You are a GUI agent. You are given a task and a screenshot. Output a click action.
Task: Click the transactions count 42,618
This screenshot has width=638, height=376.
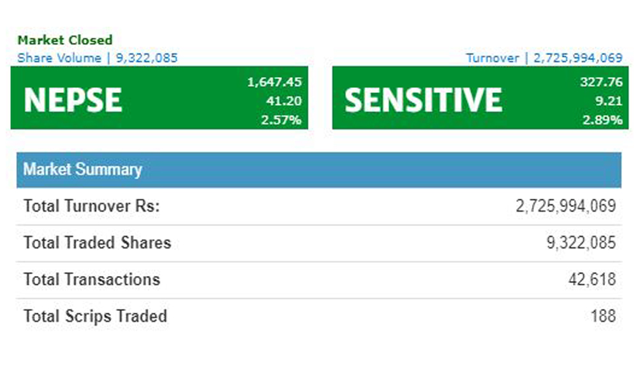pos(592,279)
